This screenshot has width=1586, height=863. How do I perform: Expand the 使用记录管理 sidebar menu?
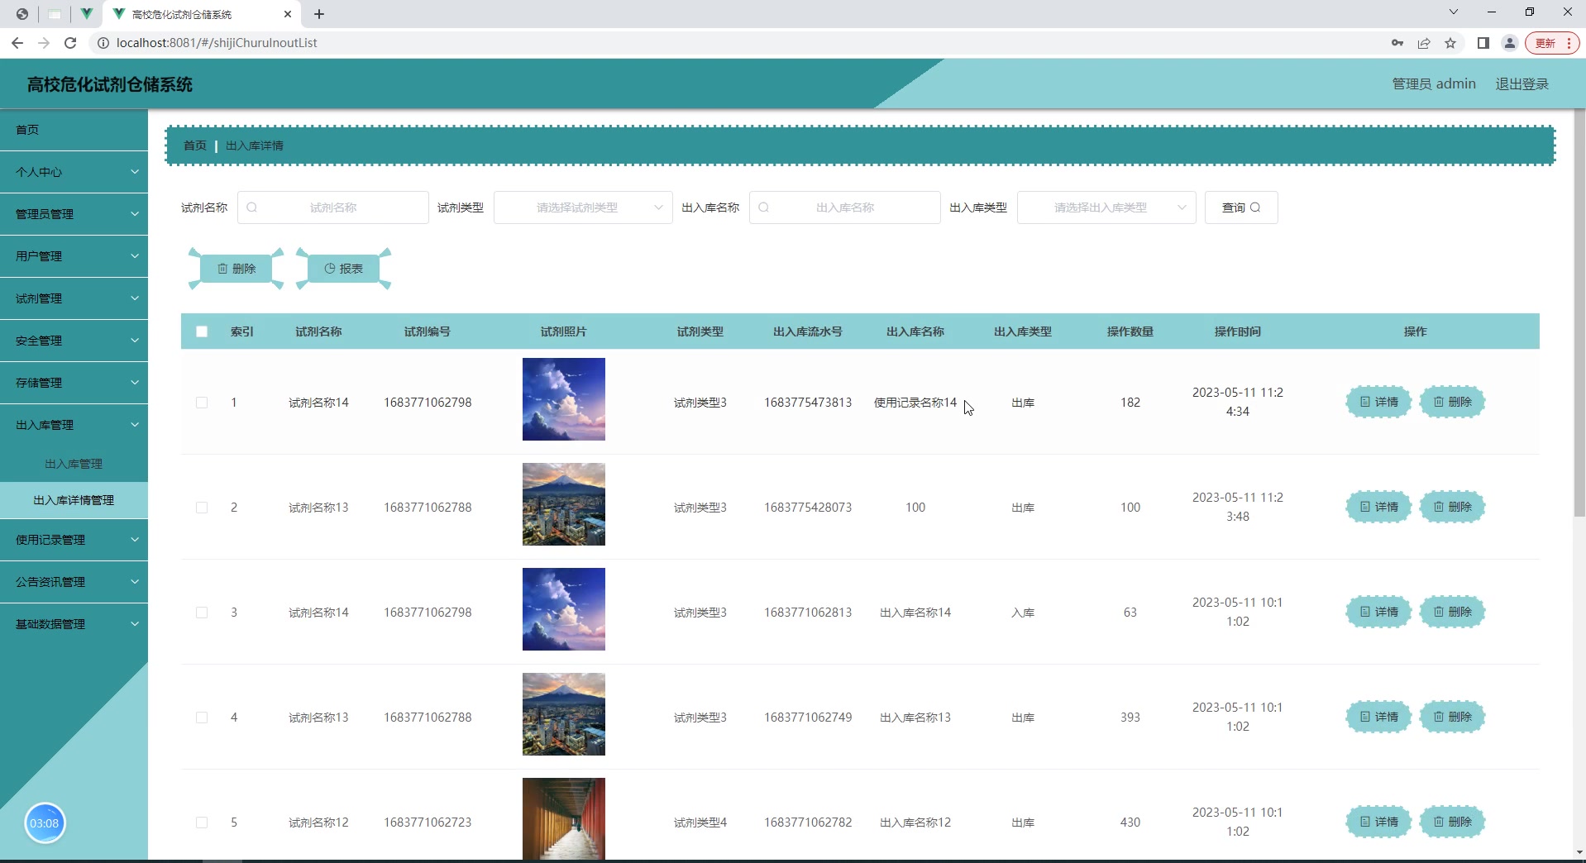coord(74,540)
